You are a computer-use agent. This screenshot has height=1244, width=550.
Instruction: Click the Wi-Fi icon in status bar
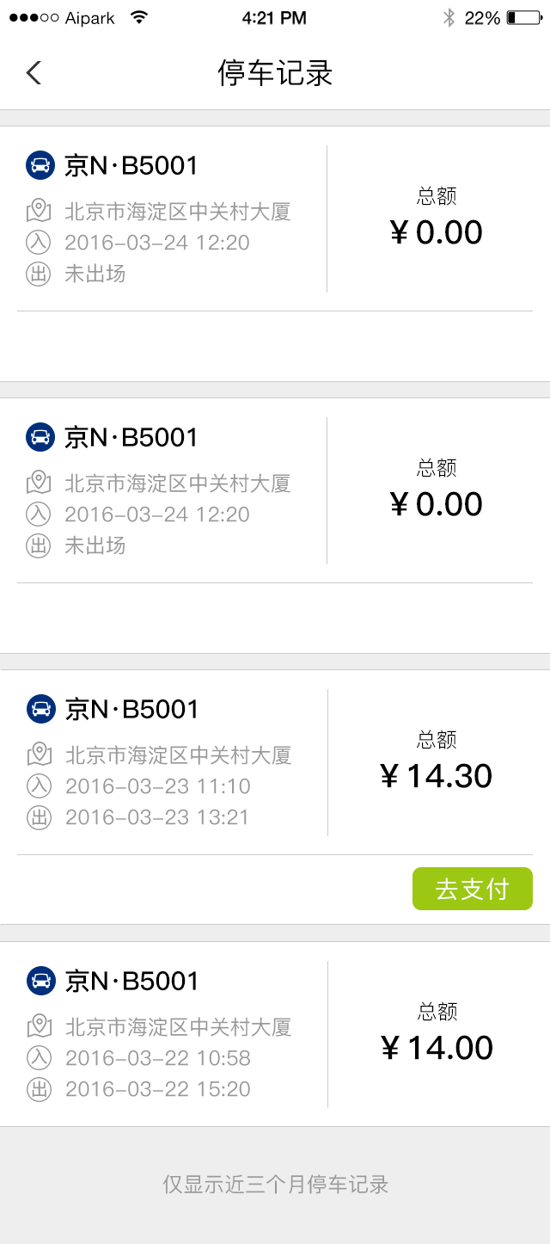coord(137,15)
